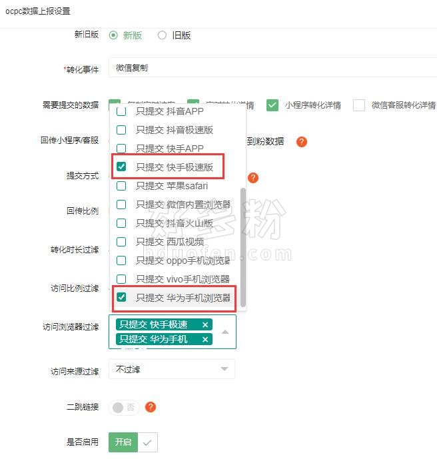Uncheck the 小程序转化详情 checkbox

(272, 105)
